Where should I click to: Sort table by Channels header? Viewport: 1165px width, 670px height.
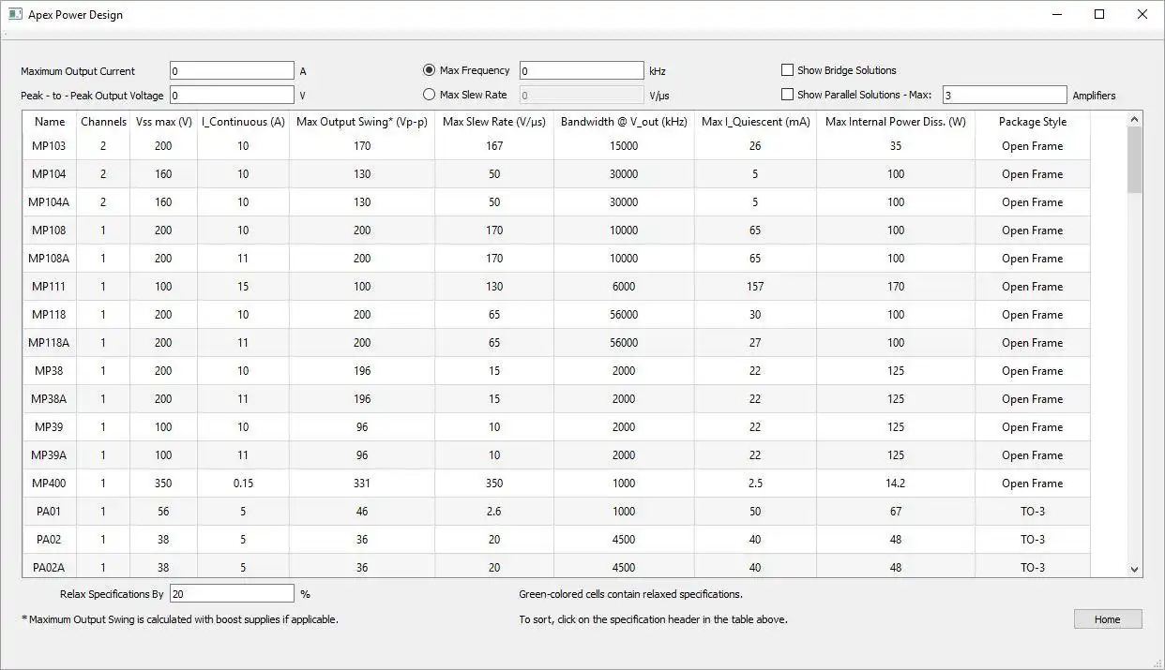[x=103, y=122]
